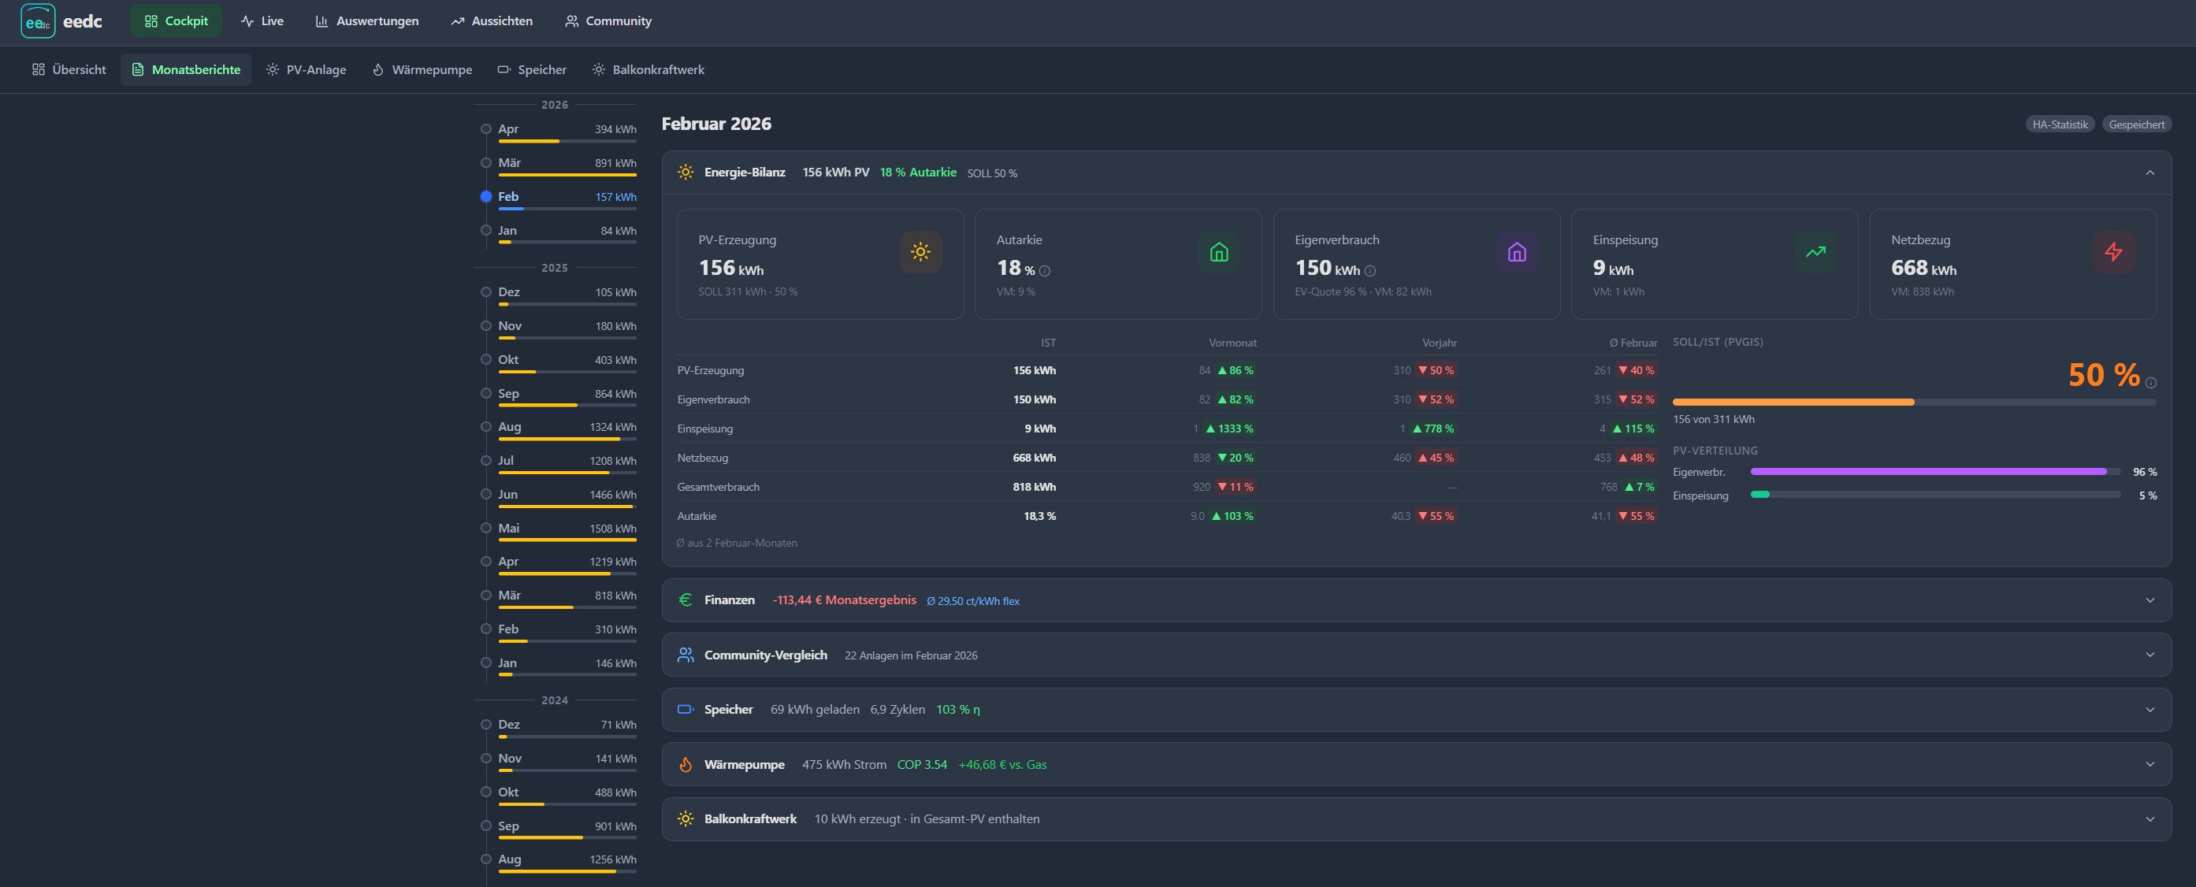Click the HA-Statistik badge
The width and height of the screenshot is (2196, 887).
point(2060,124)
